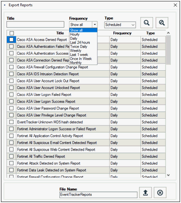Click the Title filter input field
The image size is (181, 203).
pos(35,25)
